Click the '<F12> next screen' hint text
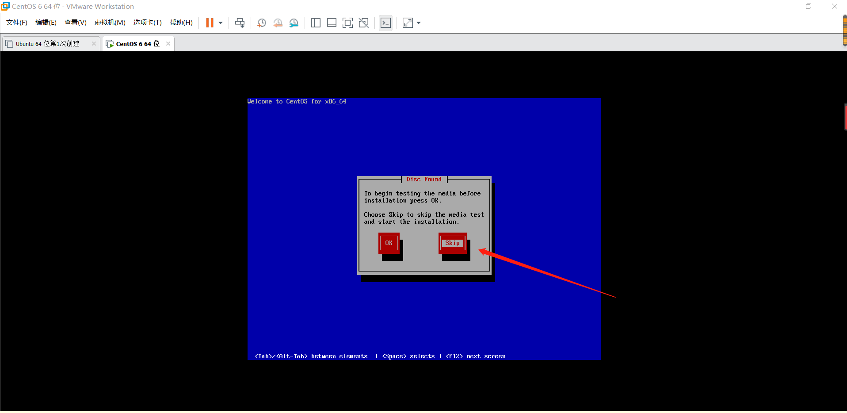Screen dimensions: 847x413 [x=476, y=356]
